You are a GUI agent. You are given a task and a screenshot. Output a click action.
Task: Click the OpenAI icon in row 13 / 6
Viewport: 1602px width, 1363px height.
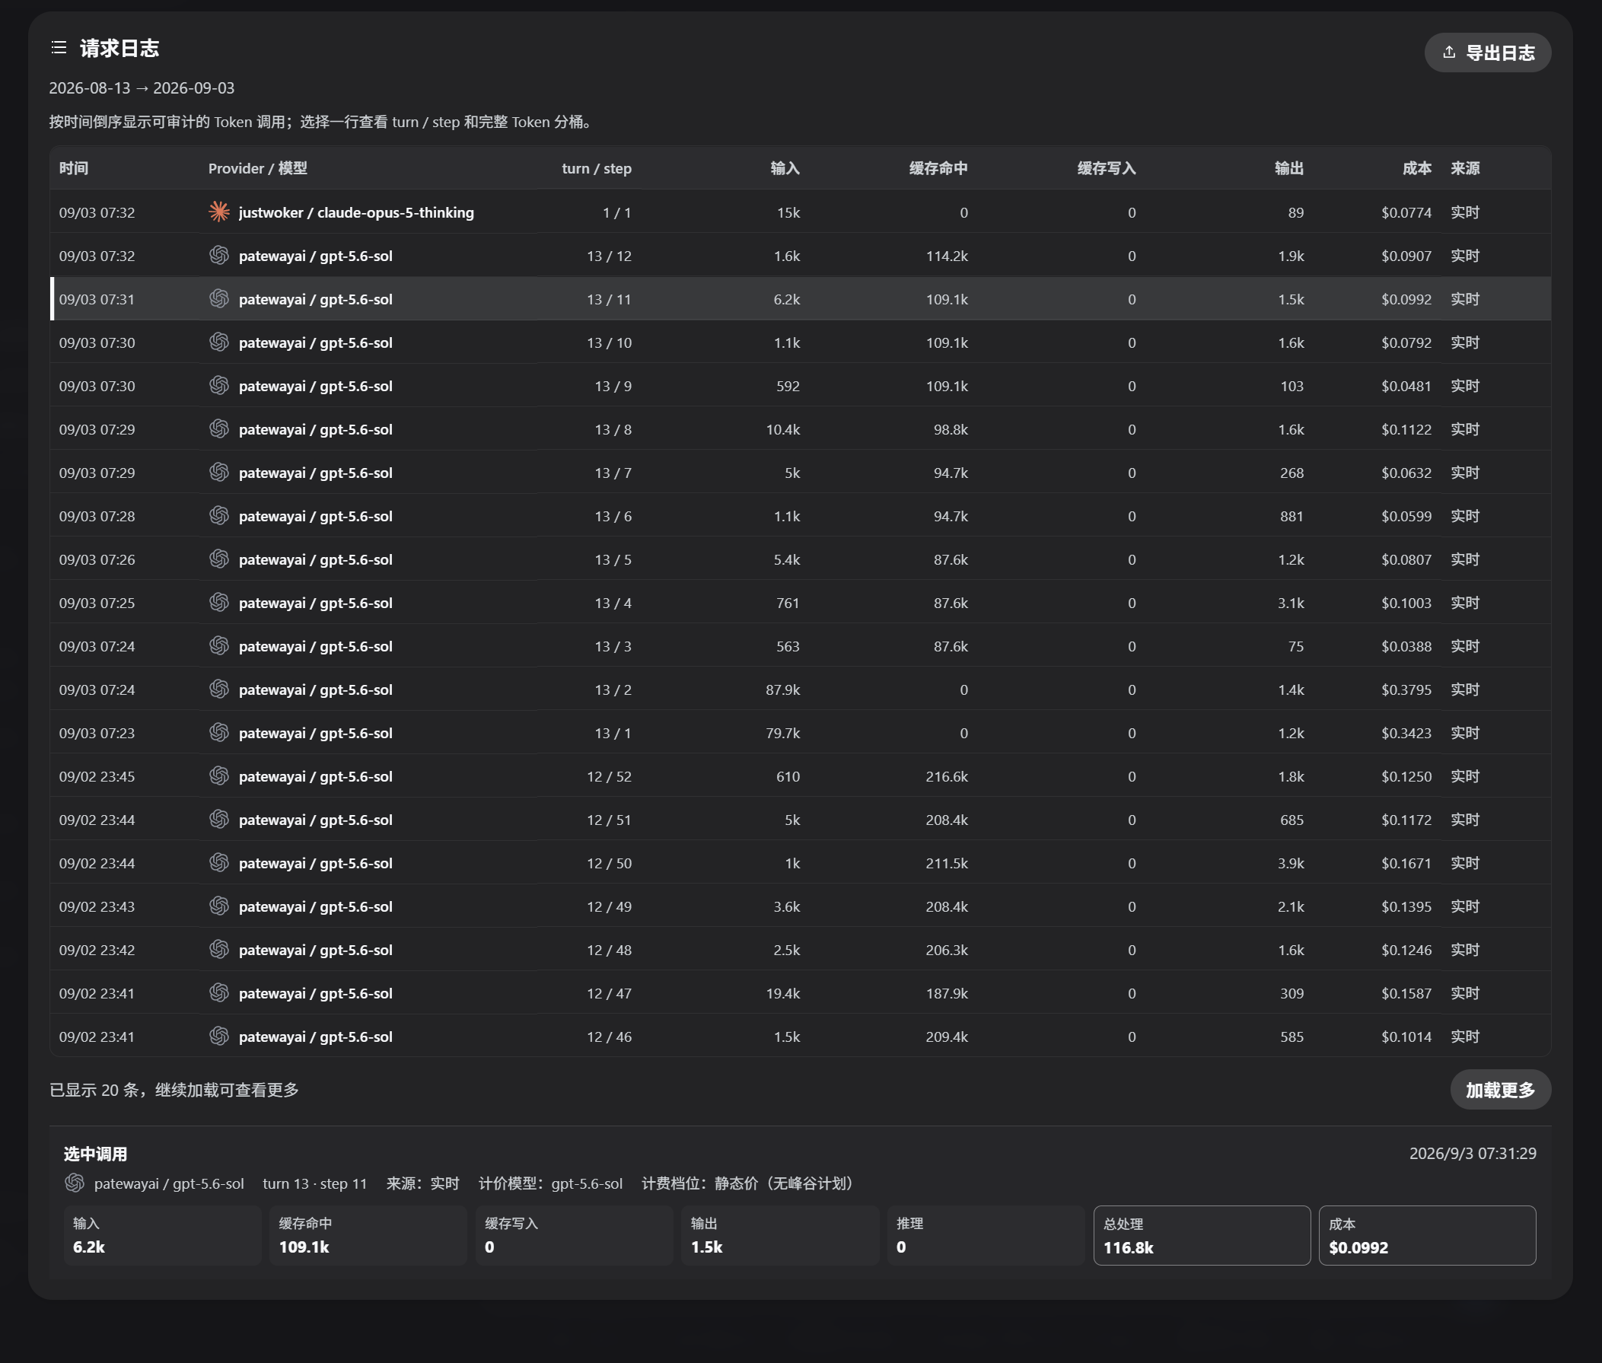pos(219,514)
